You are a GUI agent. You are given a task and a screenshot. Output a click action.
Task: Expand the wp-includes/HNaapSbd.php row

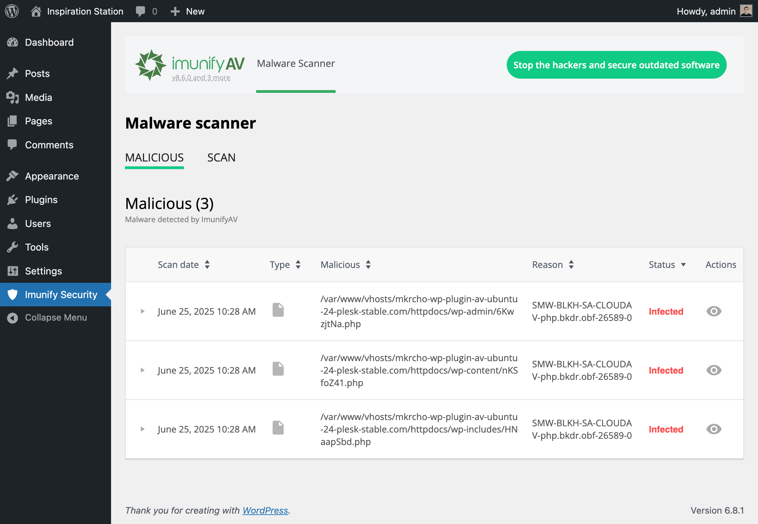(142, 429)
